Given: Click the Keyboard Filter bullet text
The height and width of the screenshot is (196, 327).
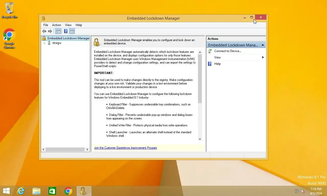Looking at the screenshot, I should click(x=148, y=106).
